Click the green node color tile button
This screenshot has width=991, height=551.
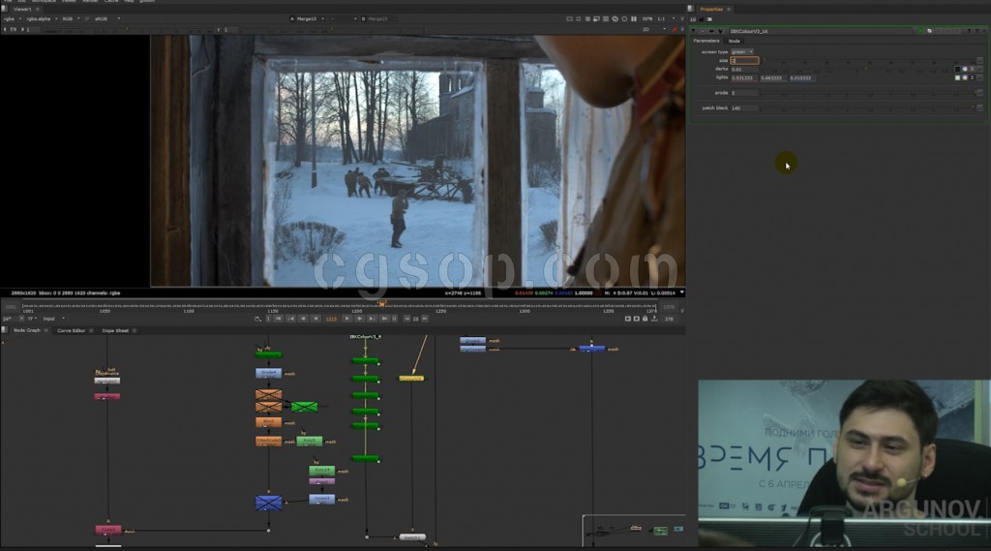click(x=920, y=31)
